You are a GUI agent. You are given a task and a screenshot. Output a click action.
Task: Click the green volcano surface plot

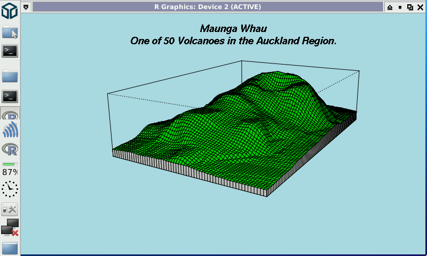[234, 131]
